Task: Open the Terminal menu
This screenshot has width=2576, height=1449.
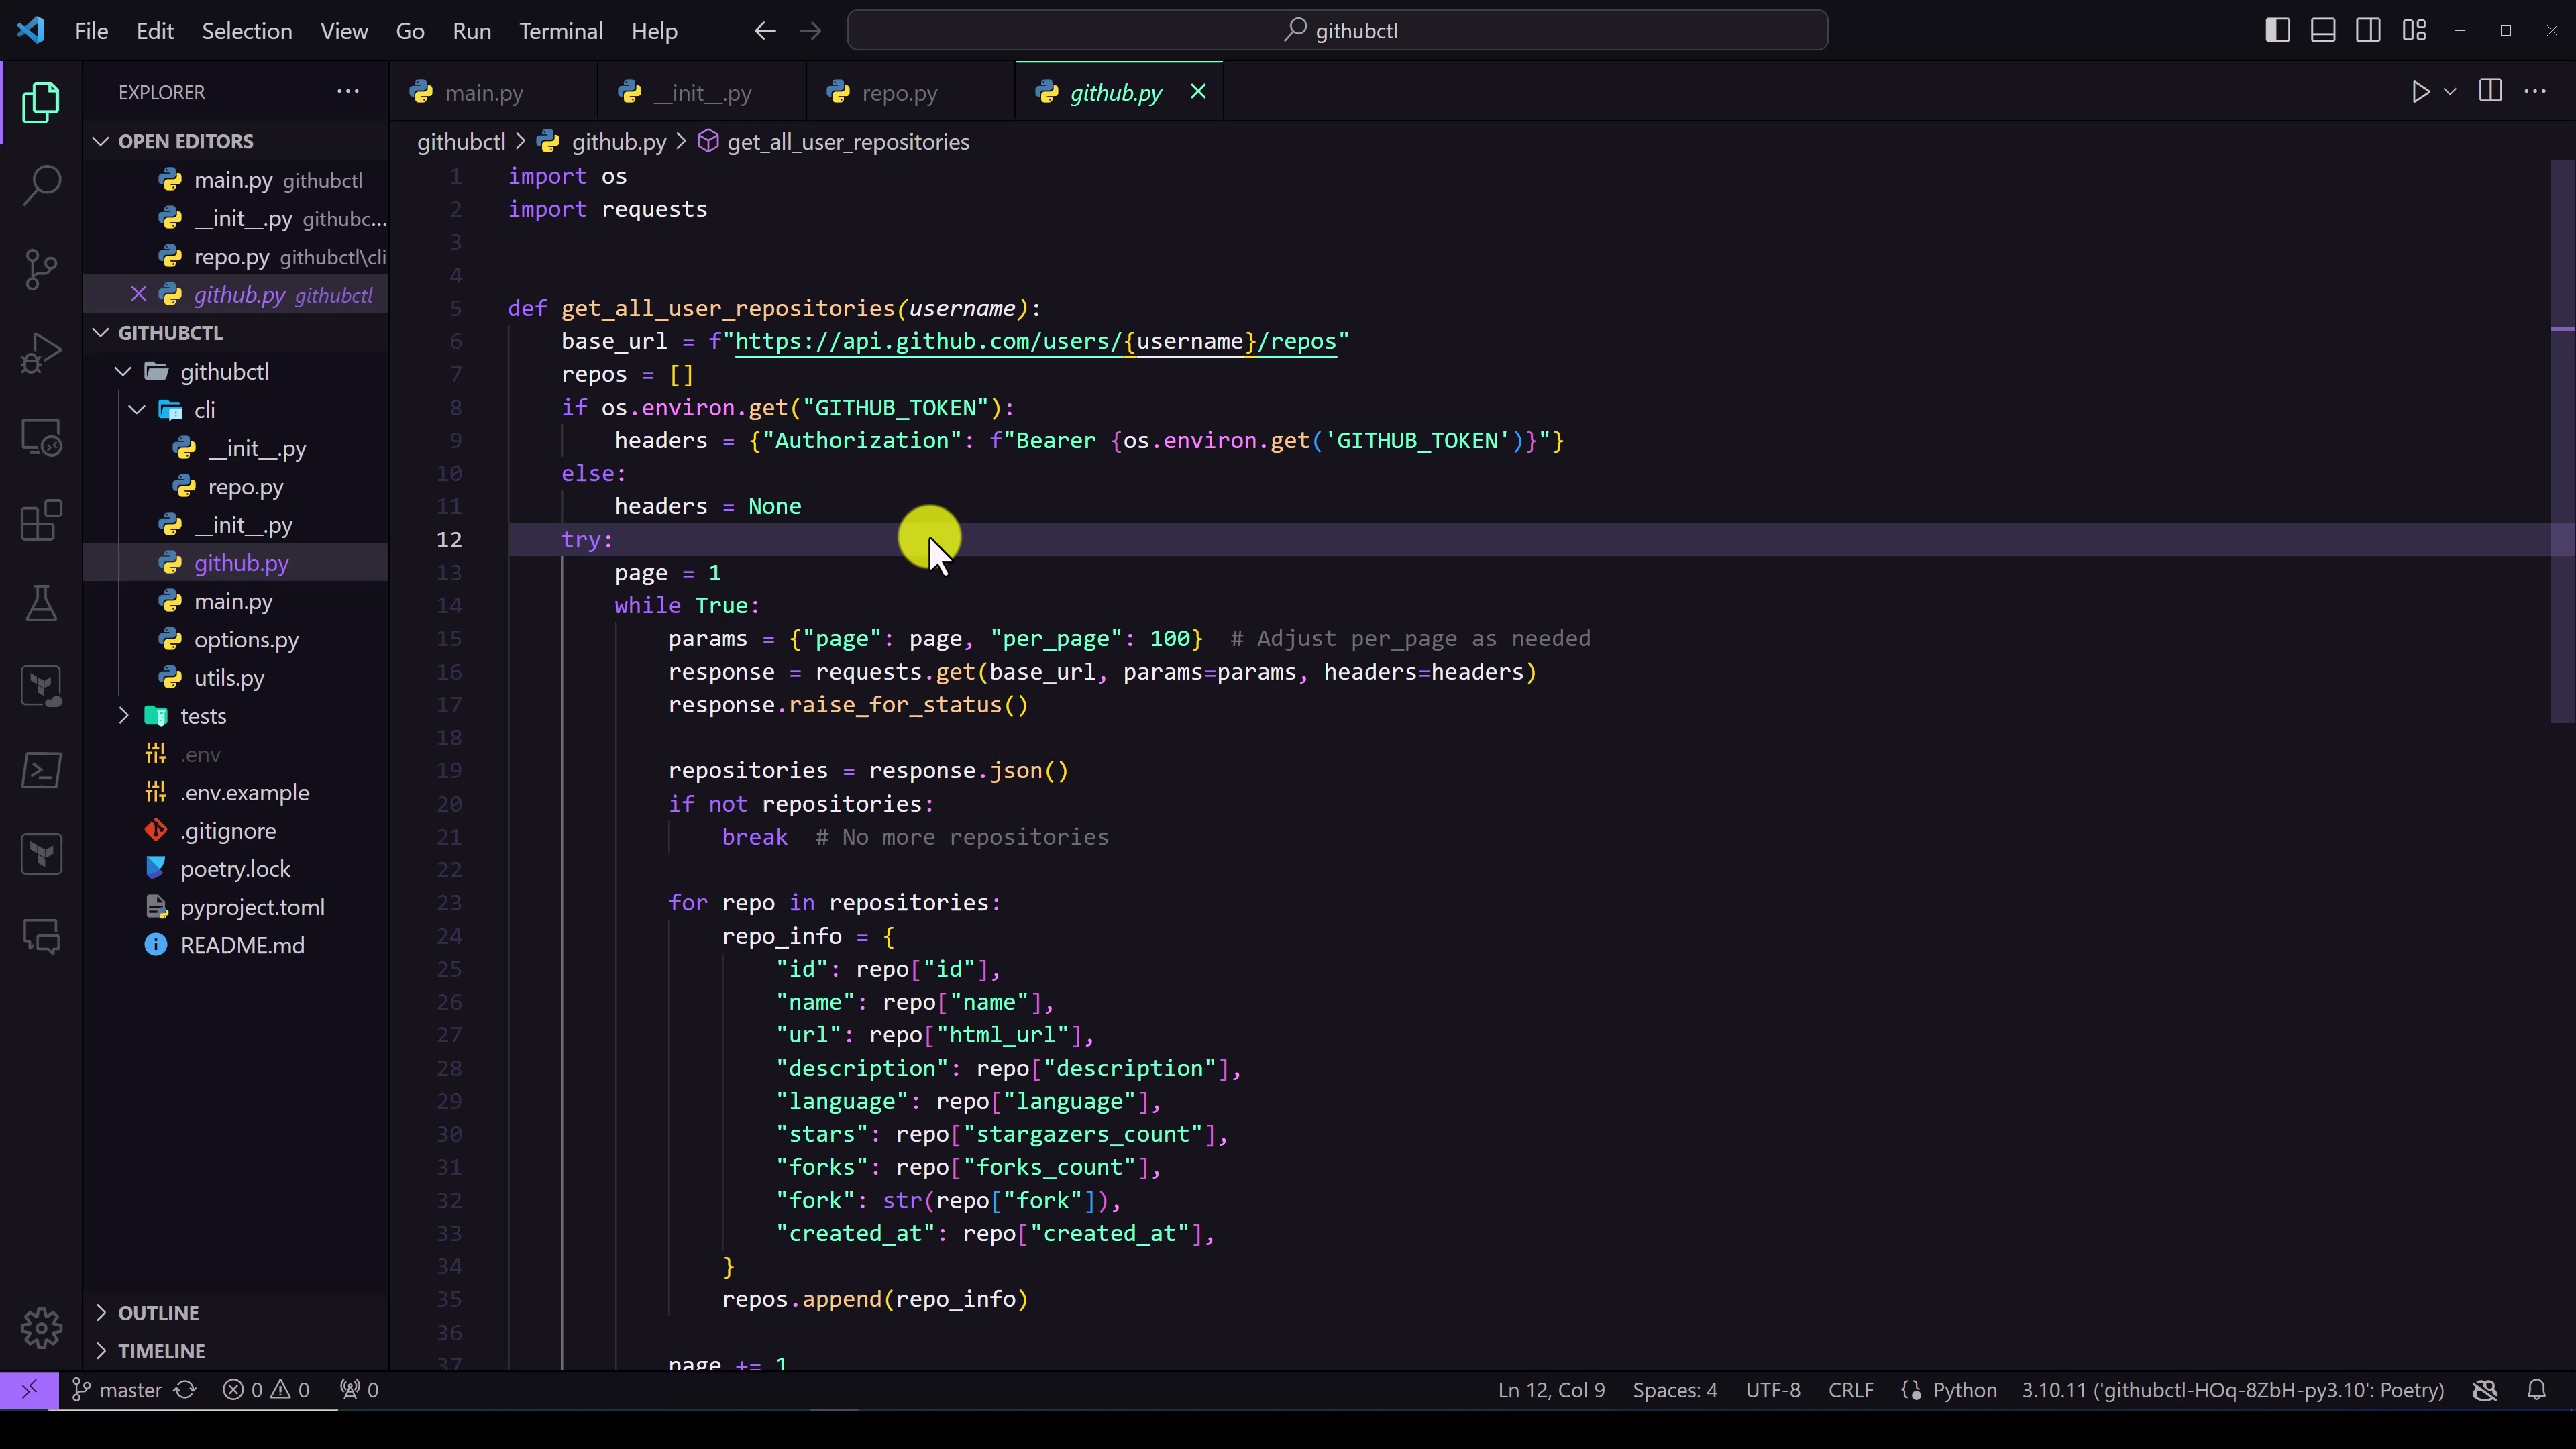Action: pyautogui.click(x=560, y=30)
